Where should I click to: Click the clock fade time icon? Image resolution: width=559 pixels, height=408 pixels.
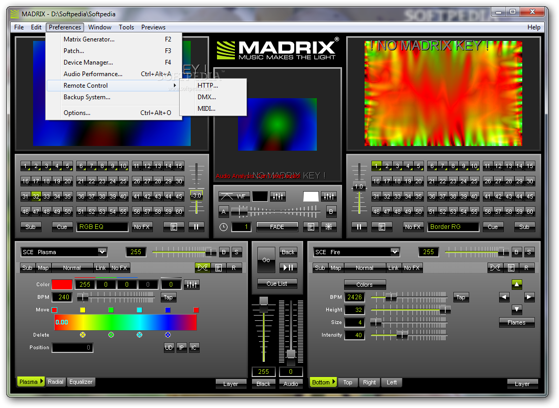click(223, 227)
